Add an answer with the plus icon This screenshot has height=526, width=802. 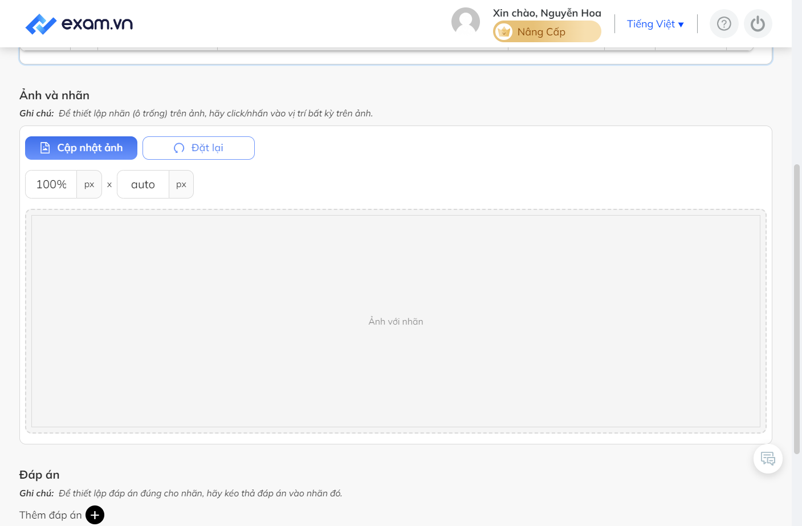pyautogui.click(x=95, y=515)
